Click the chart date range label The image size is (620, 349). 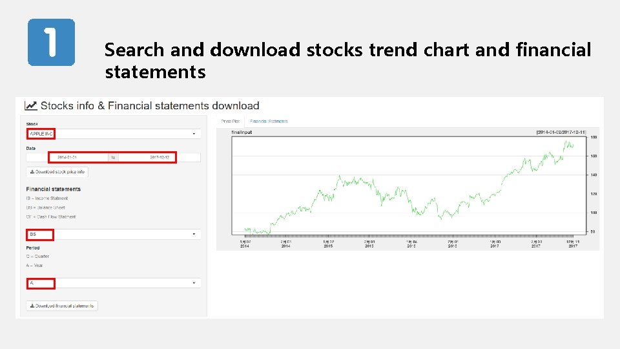561,132
